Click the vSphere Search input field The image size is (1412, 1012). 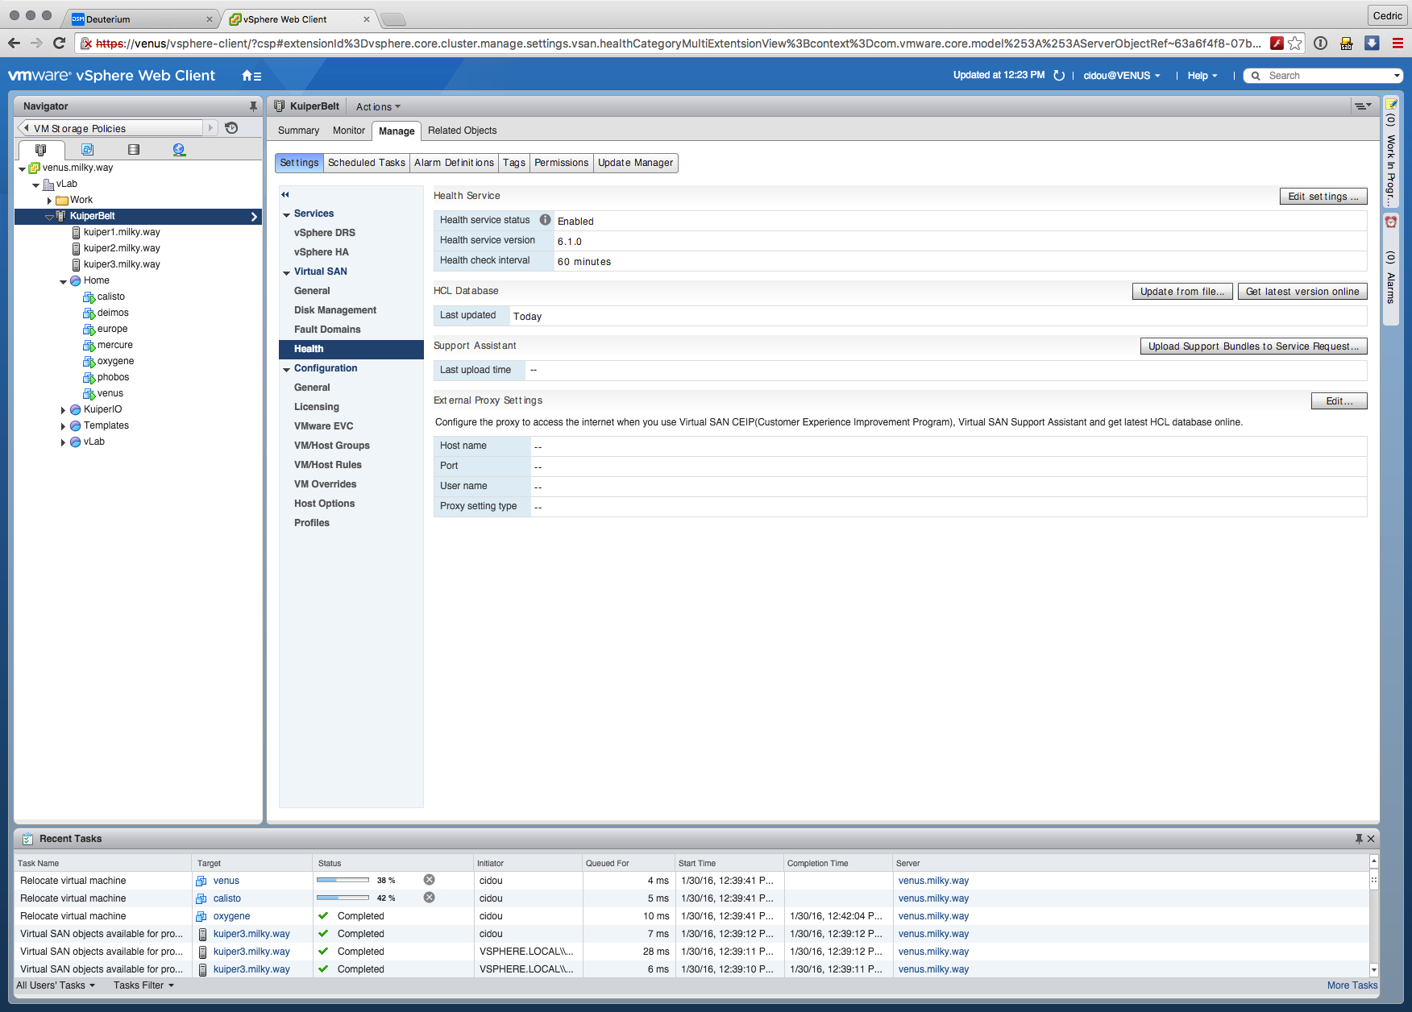(1329, 76)
